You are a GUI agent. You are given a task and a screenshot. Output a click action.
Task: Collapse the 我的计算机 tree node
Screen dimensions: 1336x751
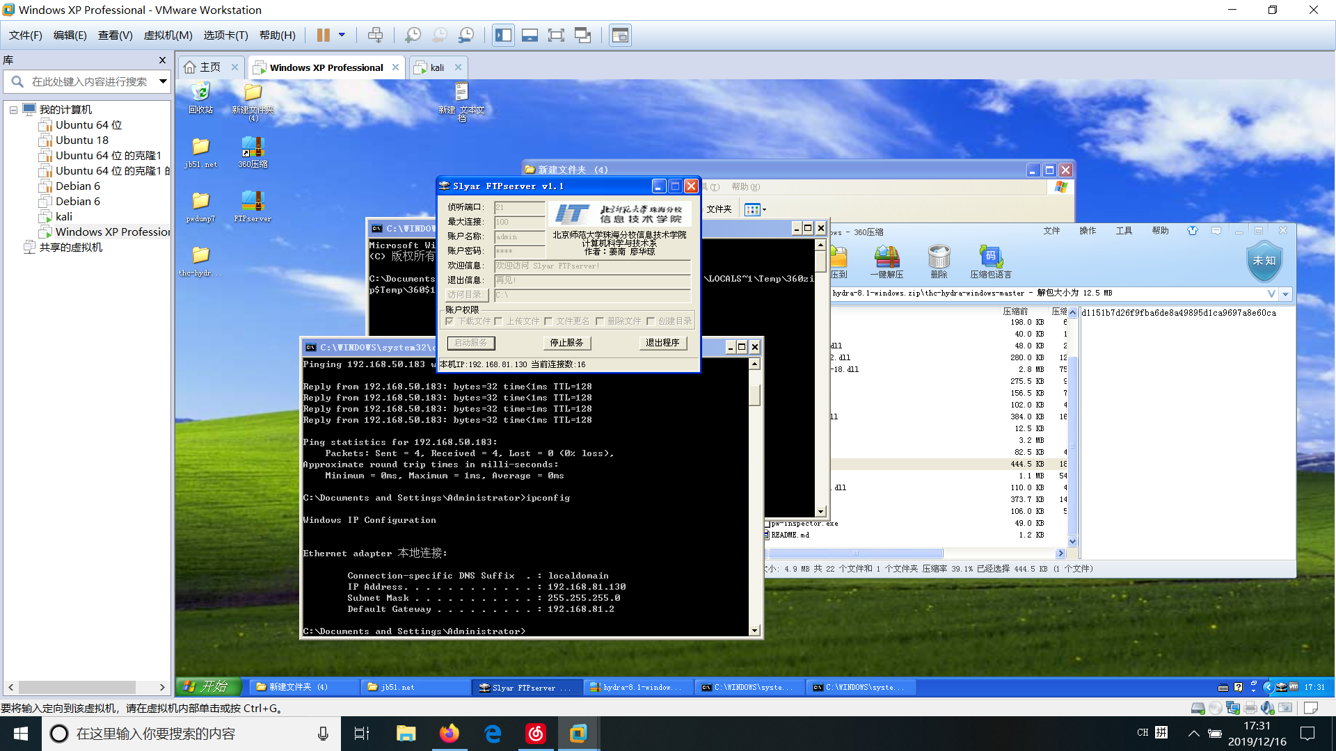tap(13, 110)
